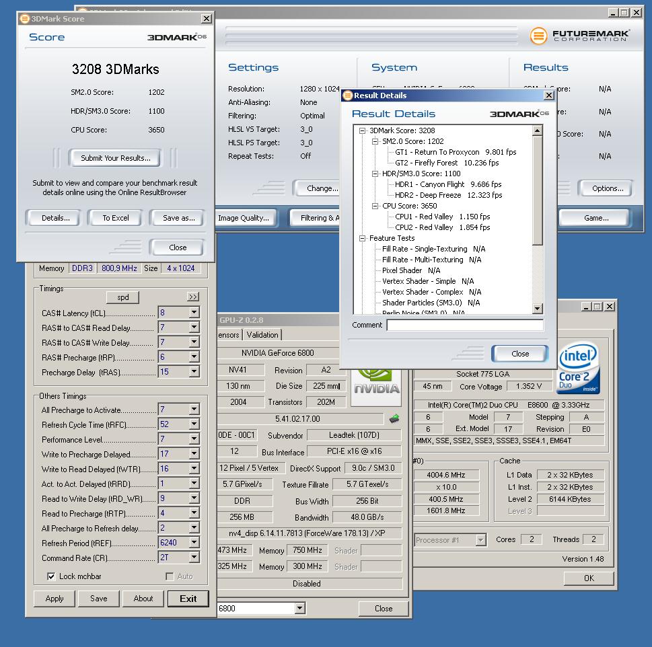Click Exit in the memory timings tool

(188, 599)
